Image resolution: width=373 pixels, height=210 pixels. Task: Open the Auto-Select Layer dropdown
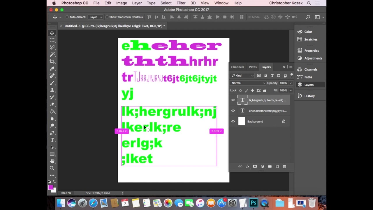(96, 17)
